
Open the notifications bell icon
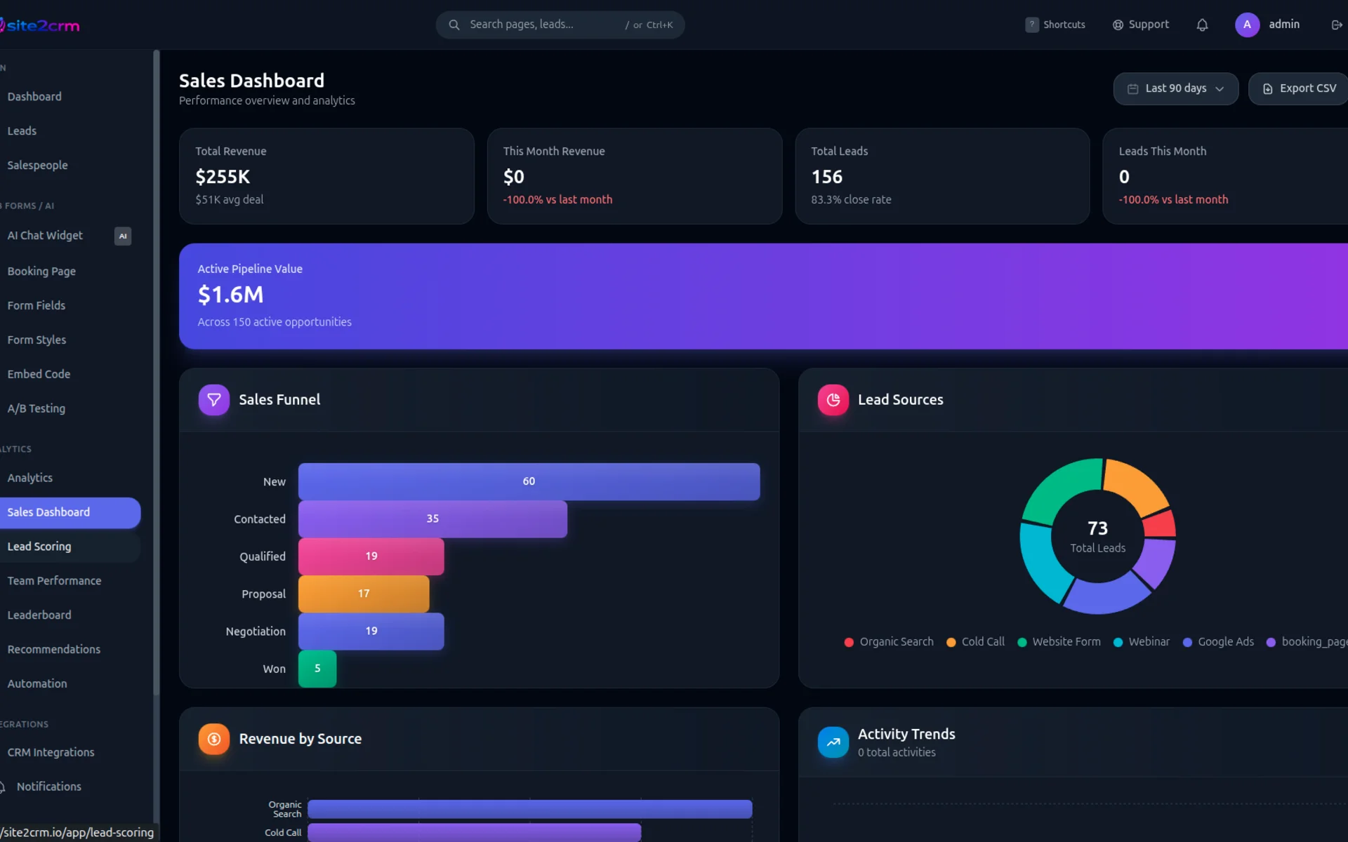(1202, 25)
